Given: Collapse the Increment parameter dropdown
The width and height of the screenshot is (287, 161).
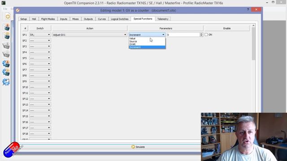Looking at the screenshot, I should (x=147, y=35).
